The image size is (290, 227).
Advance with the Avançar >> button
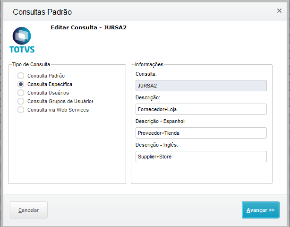(x=260, y=210)
